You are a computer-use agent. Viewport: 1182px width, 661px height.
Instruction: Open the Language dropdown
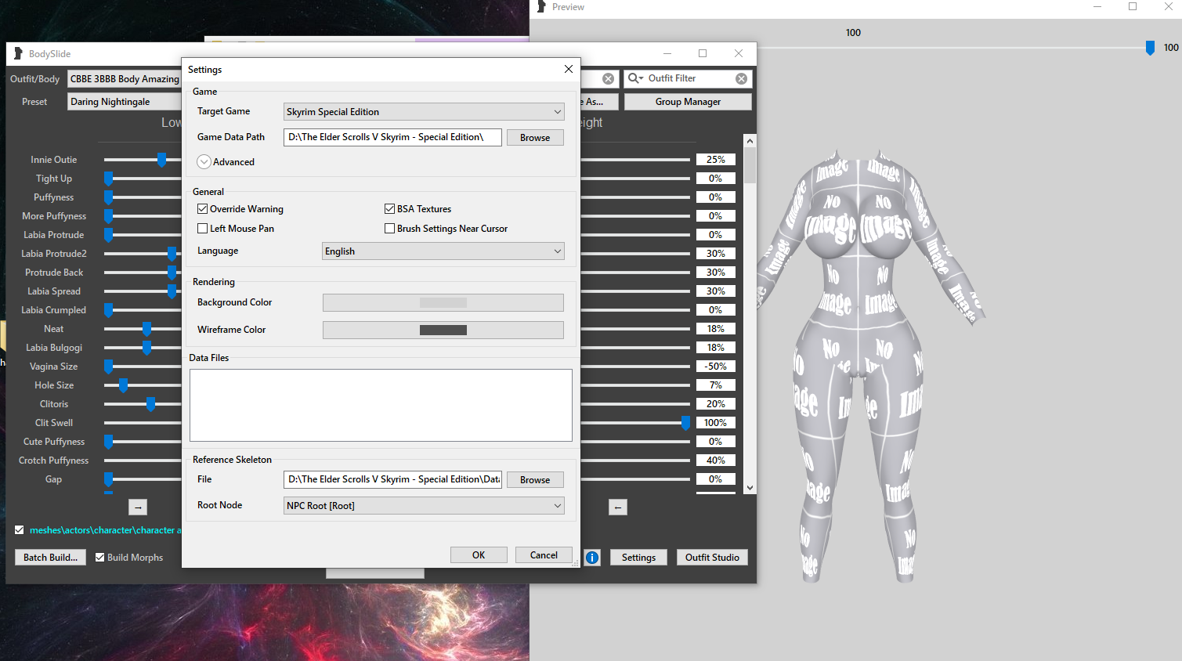(443, 251)
